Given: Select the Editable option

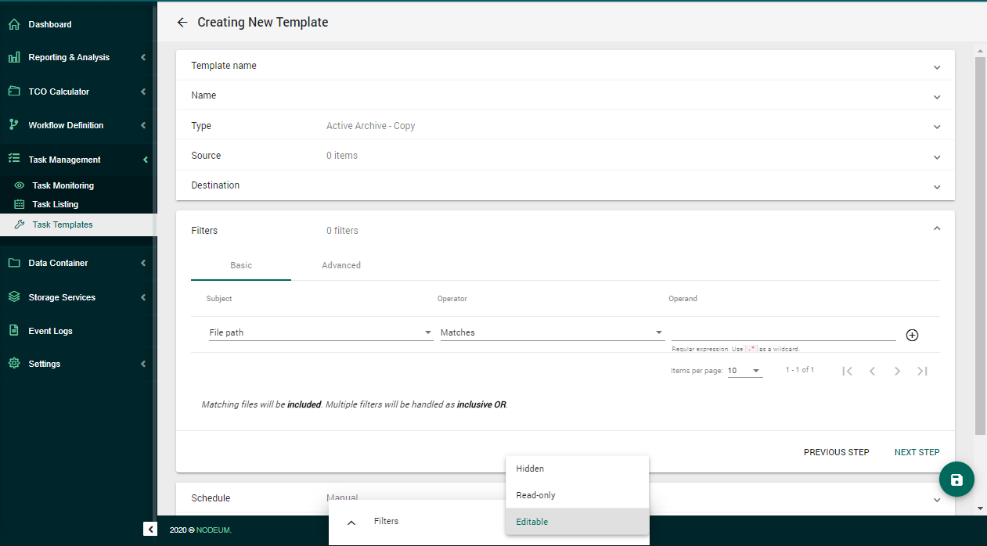Looking at the screenshot, I should tap(578, 522).
